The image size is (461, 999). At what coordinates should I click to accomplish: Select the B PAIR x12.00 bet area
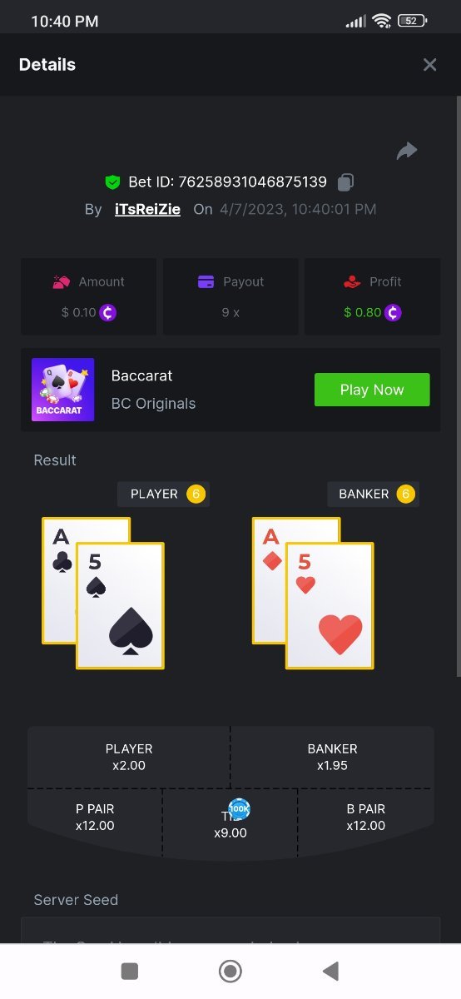pyautogui.click(x=366, y=818)
